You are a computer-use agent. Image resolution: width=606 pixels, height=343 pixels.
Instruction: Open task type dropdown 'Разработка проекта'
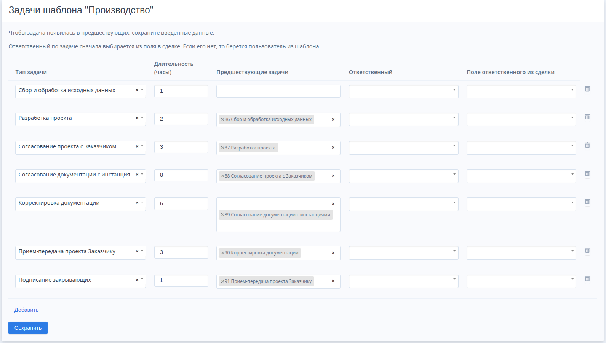(142, 118)
